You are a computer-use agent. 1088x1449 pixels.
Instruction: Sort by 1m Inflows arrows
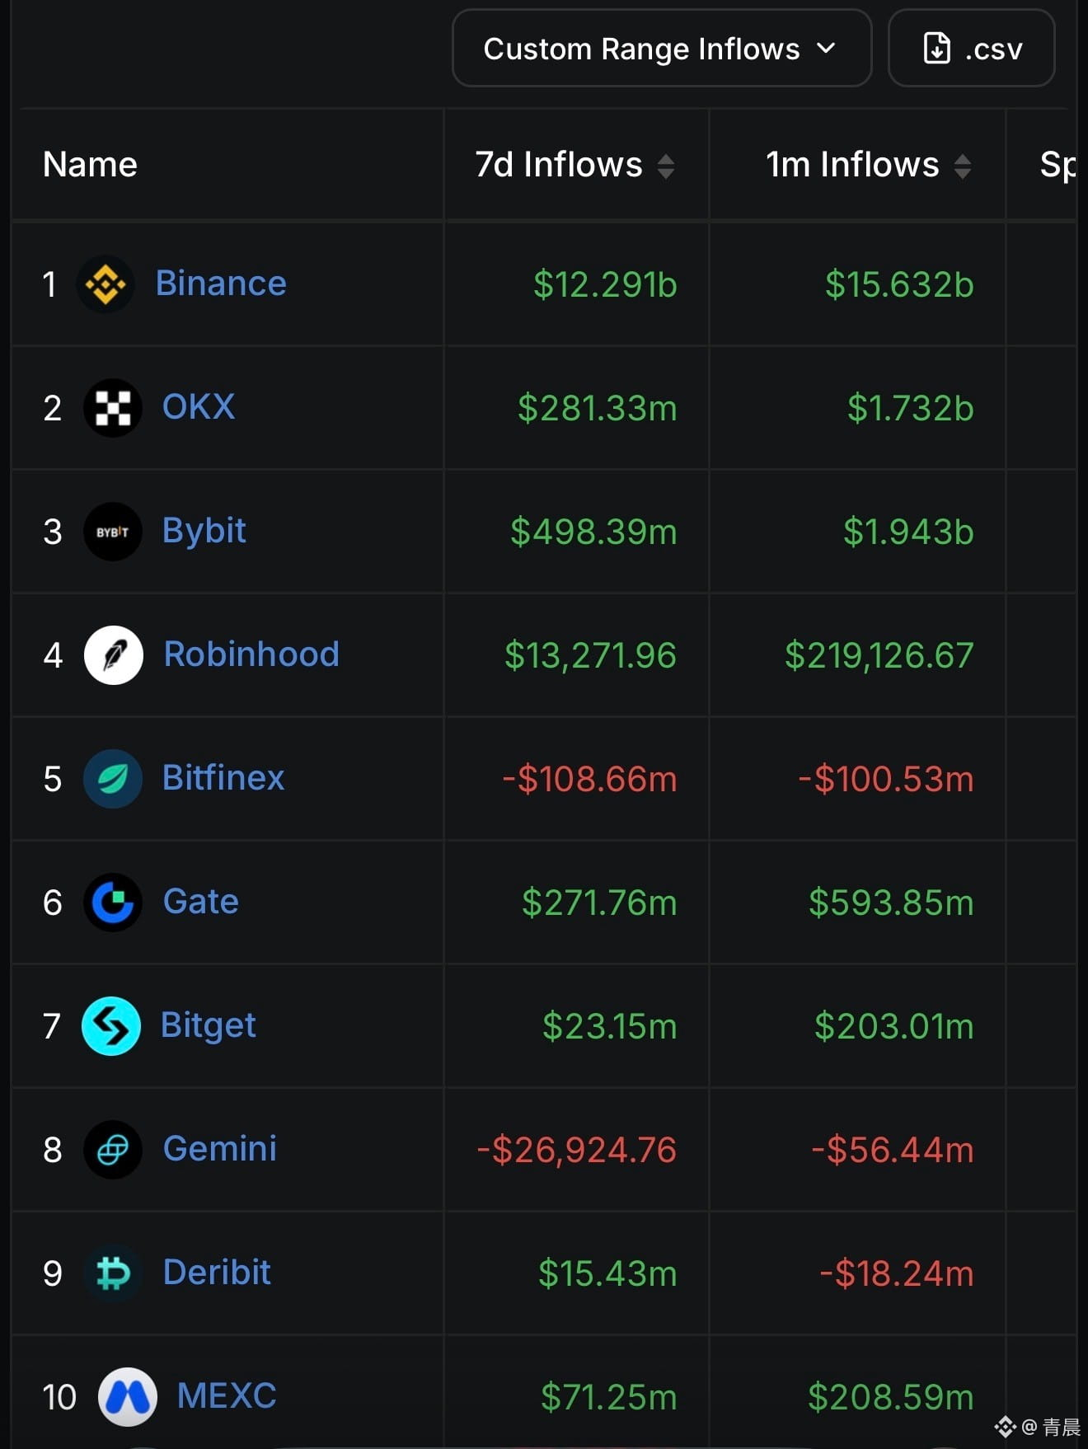pyautogui.click(x=963, y=166)
